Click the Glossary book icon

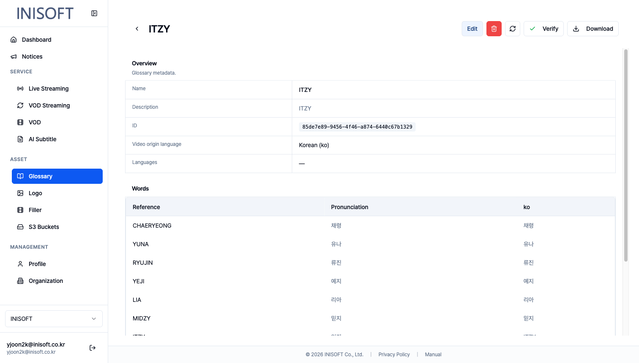20,176
